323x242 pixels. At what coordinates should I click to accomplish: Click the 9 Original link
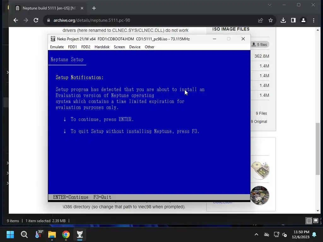(x=259, y=122)
